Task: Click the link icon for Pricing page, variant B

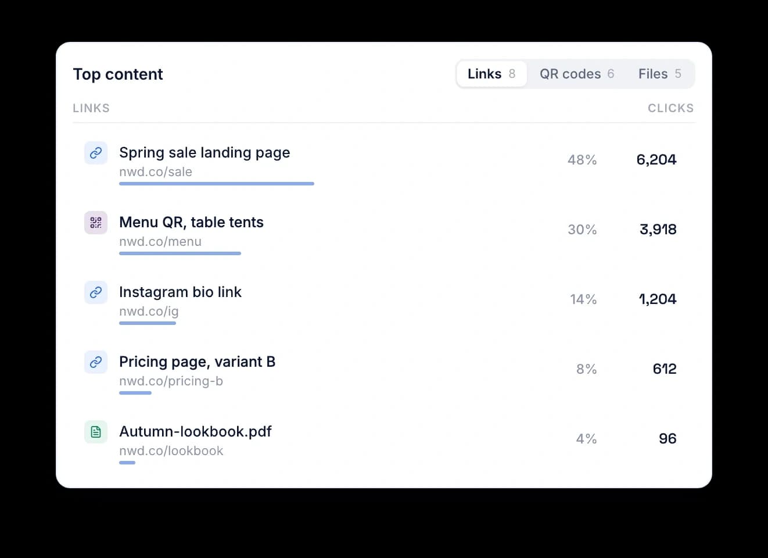Action: (x=96, y=362)
